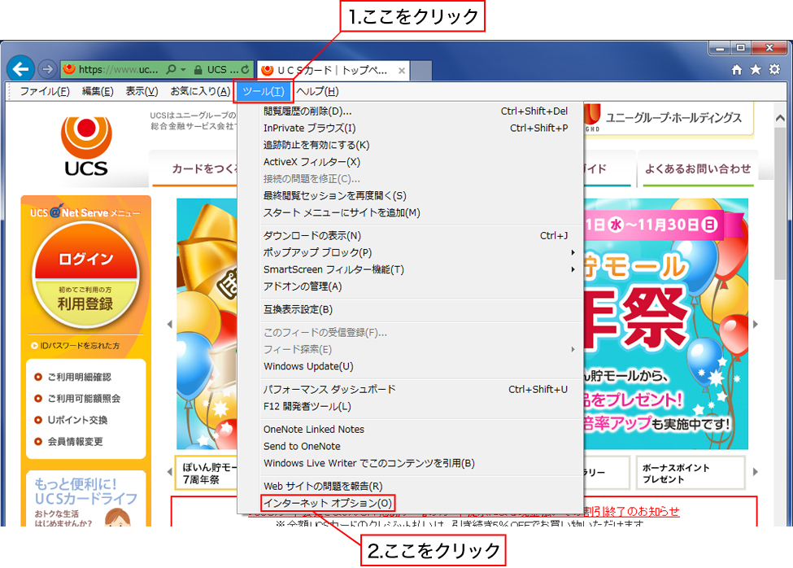Viewport: 793px width, 568px height.
Task: Open ご利用可能額照会 link
Action: pyautogui.click(x=77, y=399)
